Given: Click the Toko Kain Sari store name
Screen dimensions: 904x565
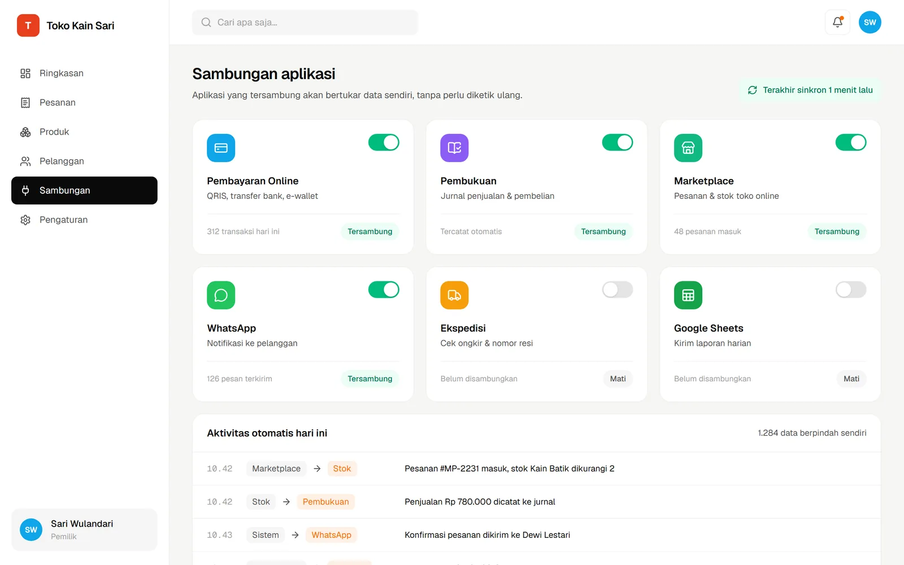Looking at the screenshot, I should (80, 25).
